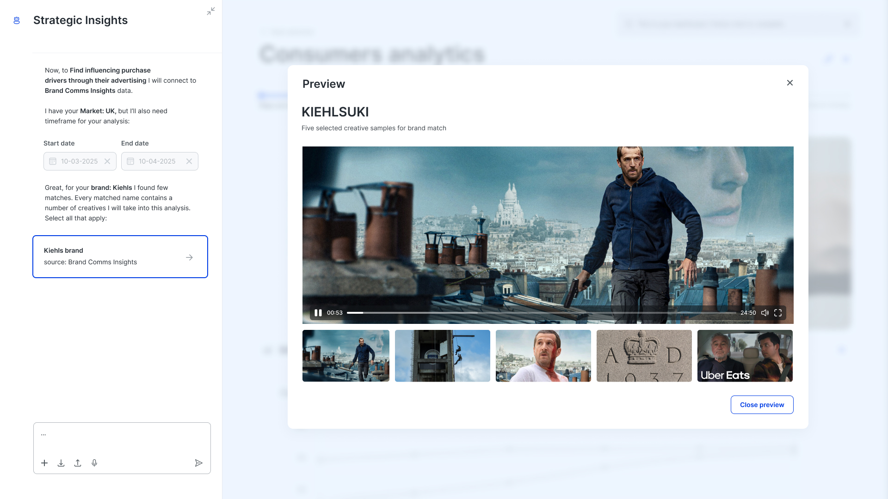Click the 00:53 elapsed time label
The image size is (888, 499).
pos(335,313)
